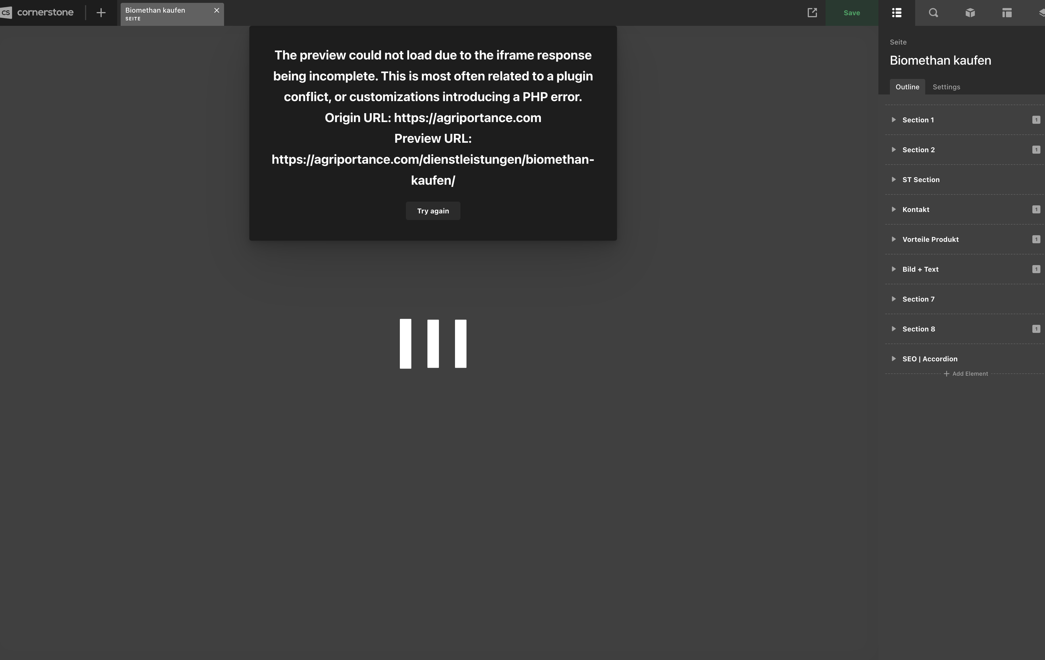1045x660 pixels.
Task: Open the Templates layout icon
Action: click(x=1007, y=13)
